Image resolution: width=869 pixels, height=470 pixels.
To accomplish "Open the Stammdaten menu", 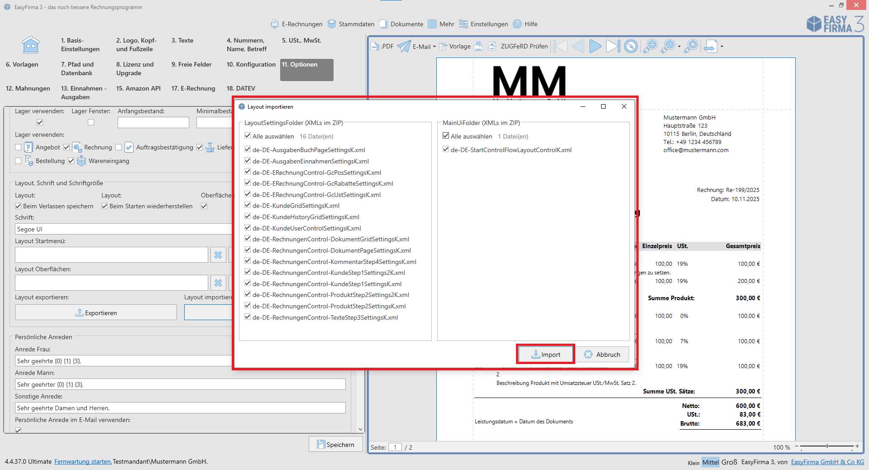I will 351,24.
